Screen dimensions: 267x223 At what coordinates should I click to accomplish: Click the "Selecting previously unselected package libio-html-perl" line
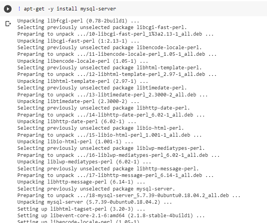(x=101, y=128)
